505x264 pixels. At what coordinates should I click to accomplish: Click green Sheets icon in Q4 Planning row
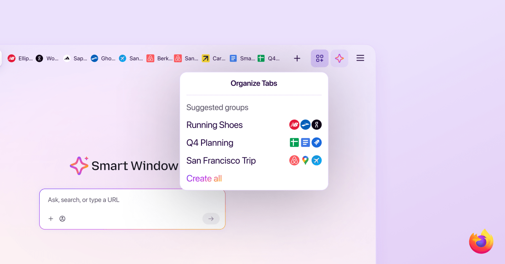[294, 142]
